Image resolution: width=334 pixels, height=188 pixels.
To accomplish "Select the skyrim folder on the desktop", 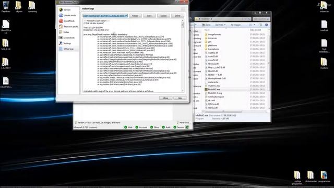I will (x=19, y=7).
